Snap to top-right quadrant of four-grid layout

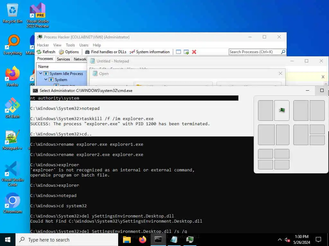click(x=282, y=154)
